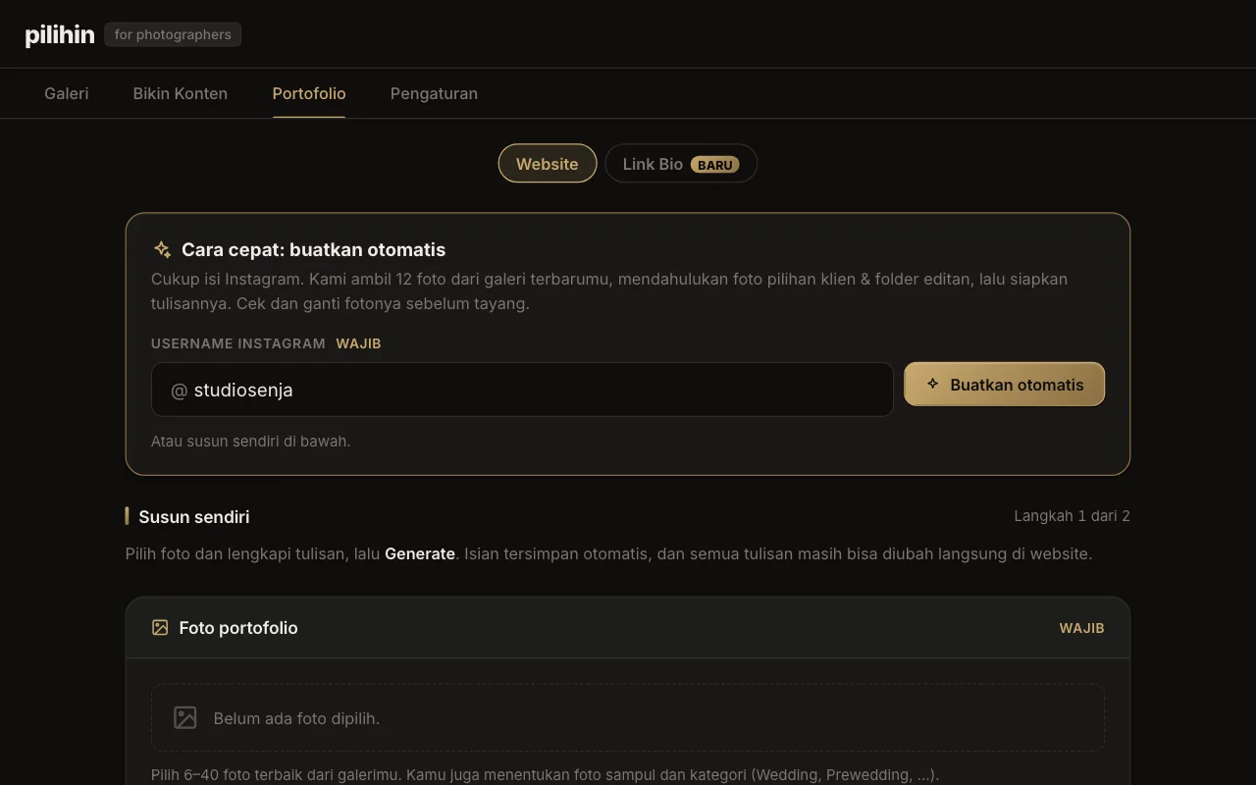Click the 'Foto portofolio' section title
This screenshot has height=785, width=1256.
tap(238, 628)
